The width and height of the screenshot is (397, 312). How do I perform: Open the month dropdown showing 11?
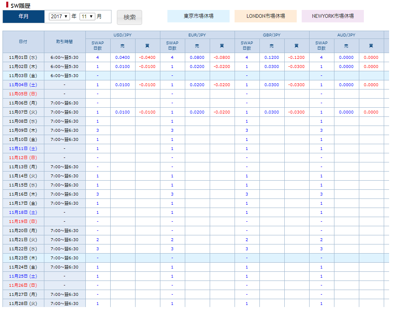(87, 17)
